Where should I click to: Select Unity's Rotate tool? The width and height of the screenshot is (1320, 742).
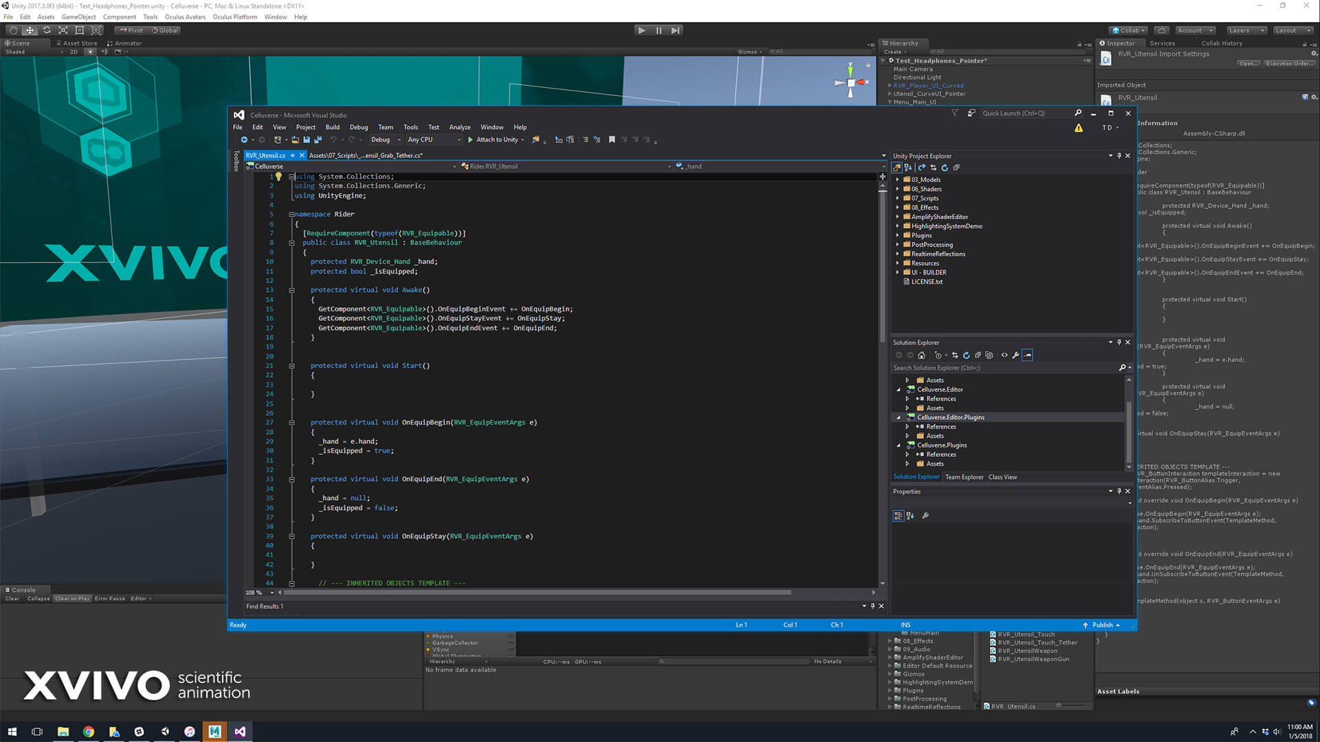47,30
